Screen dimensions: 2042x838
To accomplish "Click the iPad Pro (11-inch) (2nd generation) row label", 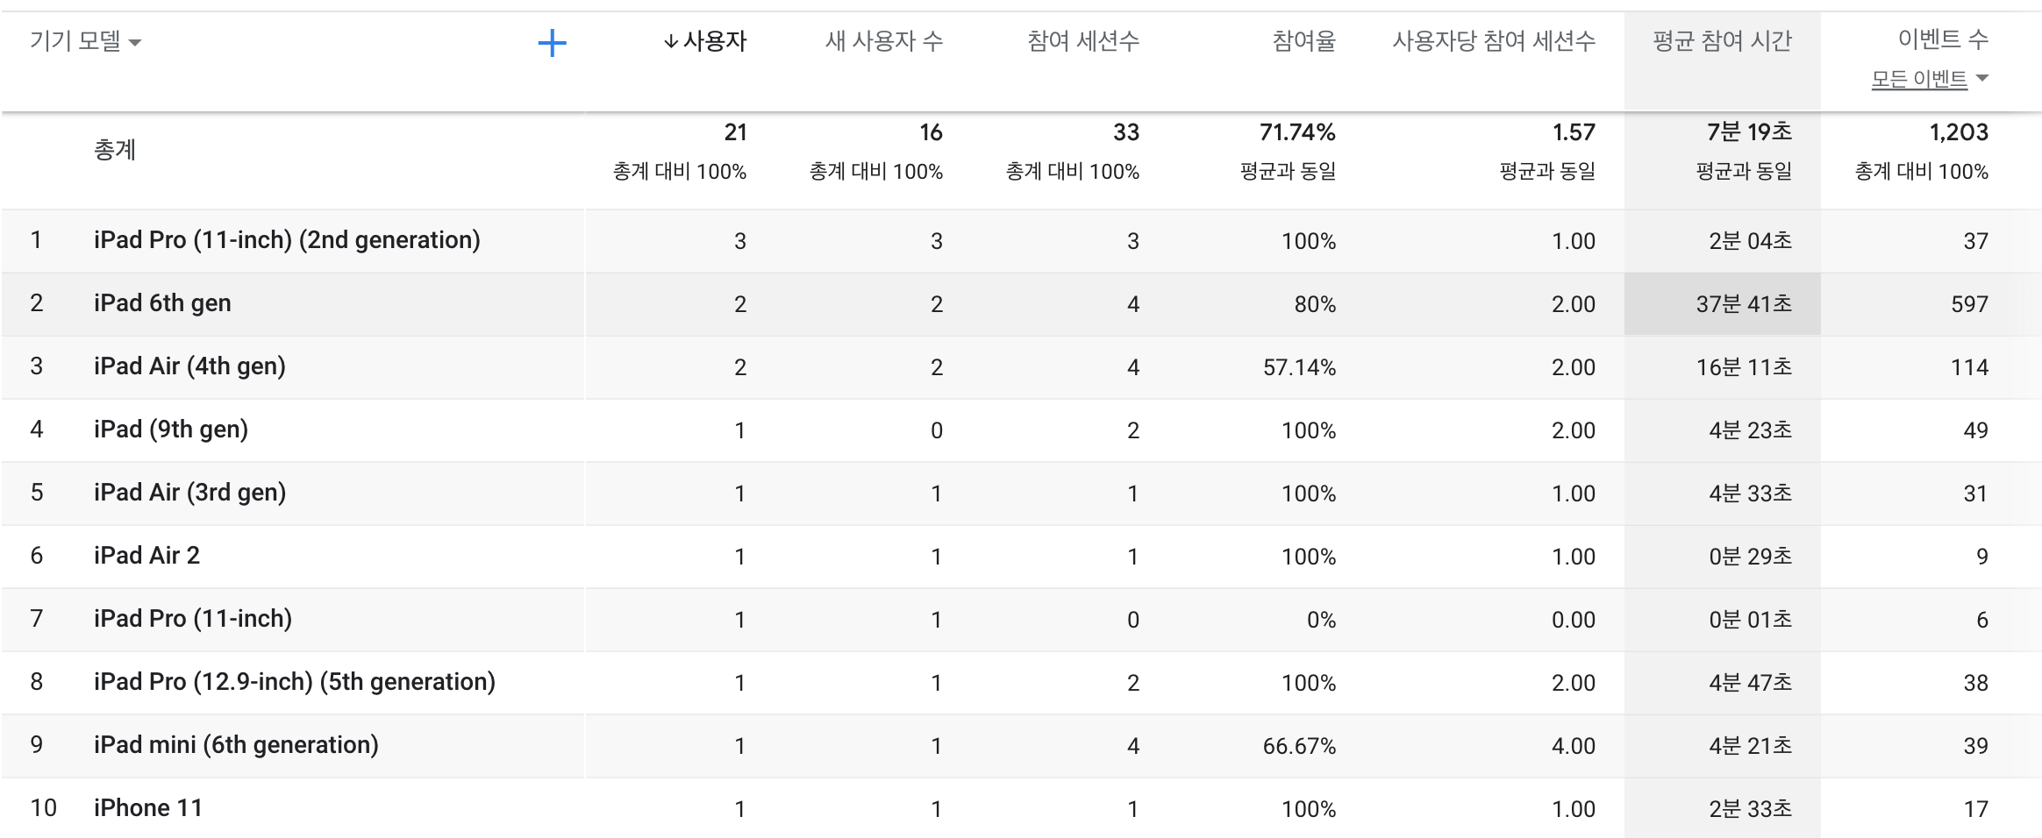I will tap(287, 240).
